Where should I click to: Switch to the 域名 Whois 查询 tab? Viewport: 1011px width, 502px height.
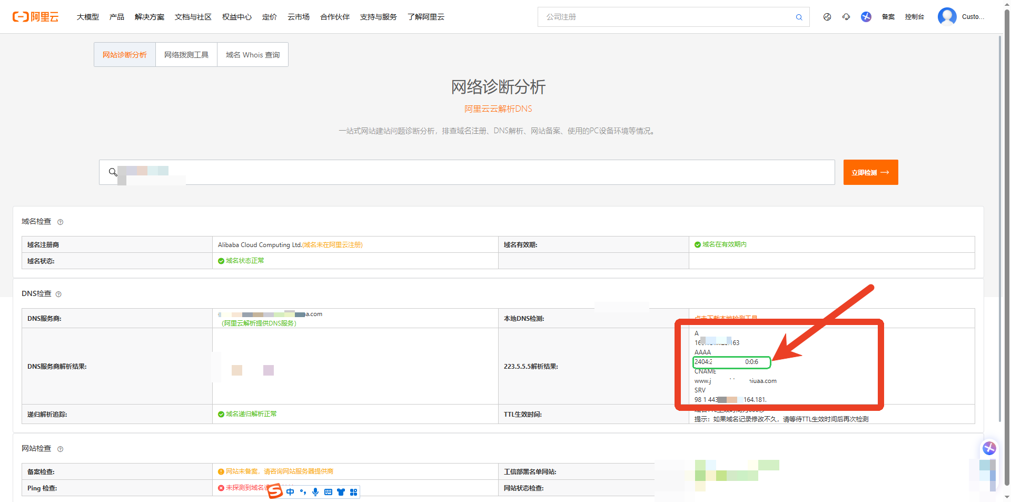click(x=253, y=55)
